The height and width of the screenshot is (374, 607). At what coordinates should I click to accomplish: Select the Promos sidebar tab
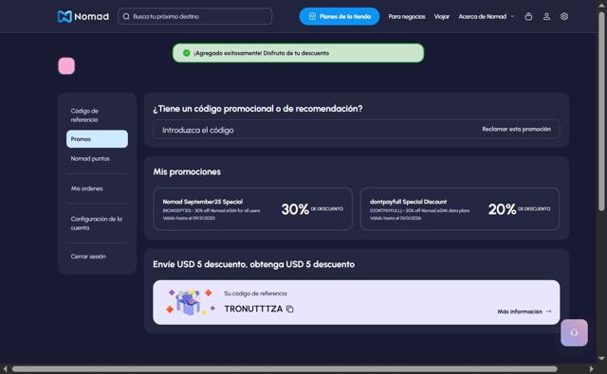point(97,138)
